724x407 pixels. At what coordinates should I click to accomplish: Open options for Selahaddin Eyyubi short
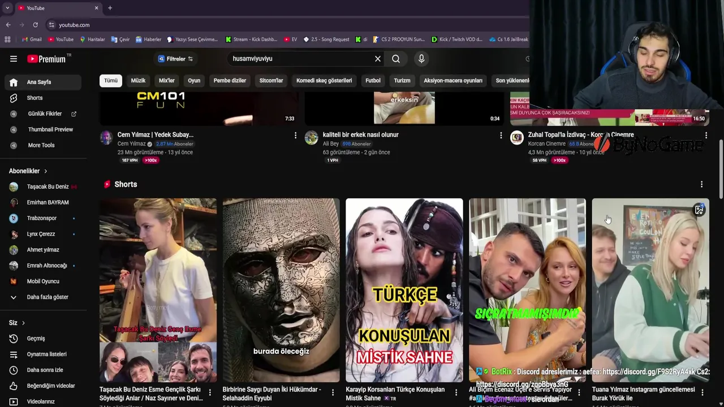point(333,392)
